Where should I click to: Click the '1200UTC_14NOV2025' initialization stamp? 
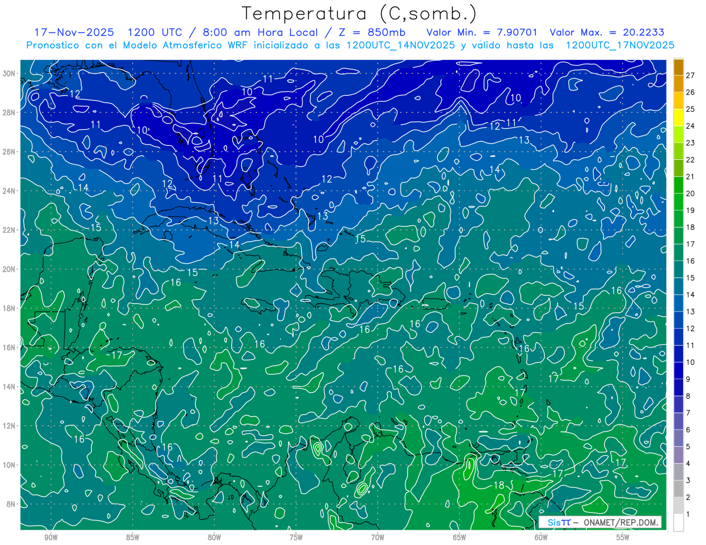pyautogui.click(x=401, y=45)
